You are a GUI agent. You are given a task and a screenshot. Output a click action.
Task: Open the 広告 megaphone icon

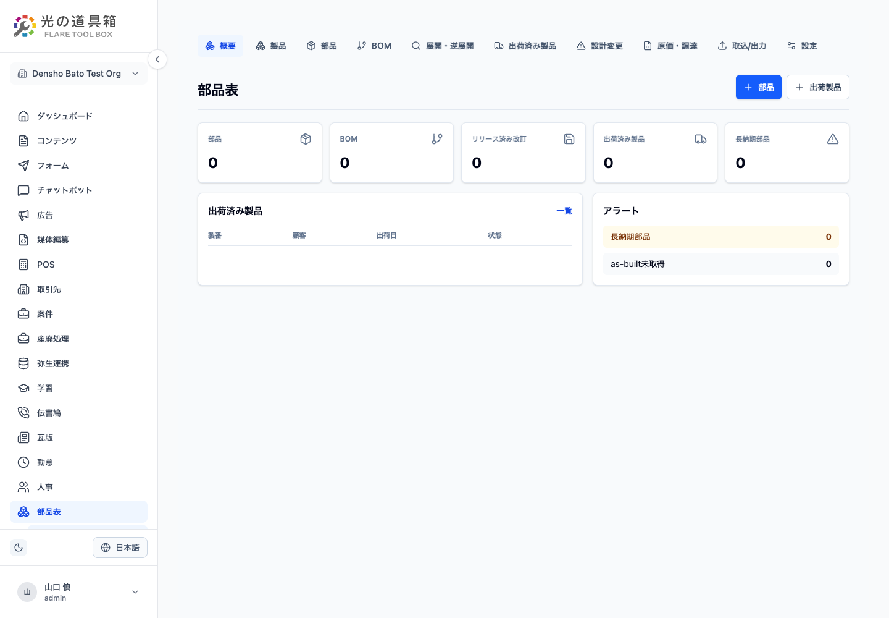[x=23, y=215]
